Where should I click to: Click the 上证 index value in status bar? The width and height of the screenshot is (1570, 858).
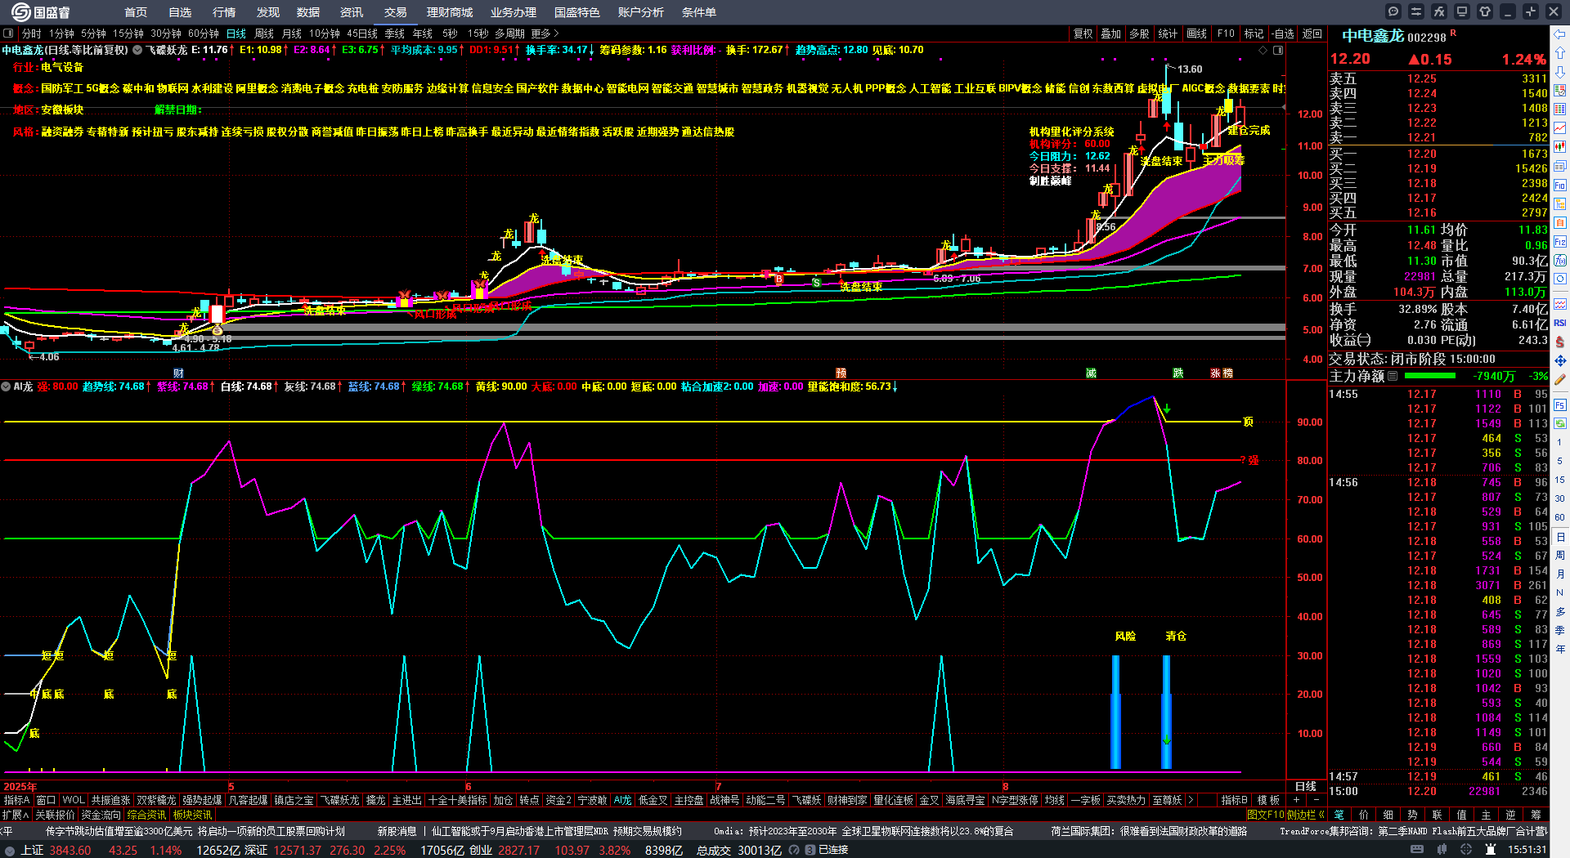(70, 850)
